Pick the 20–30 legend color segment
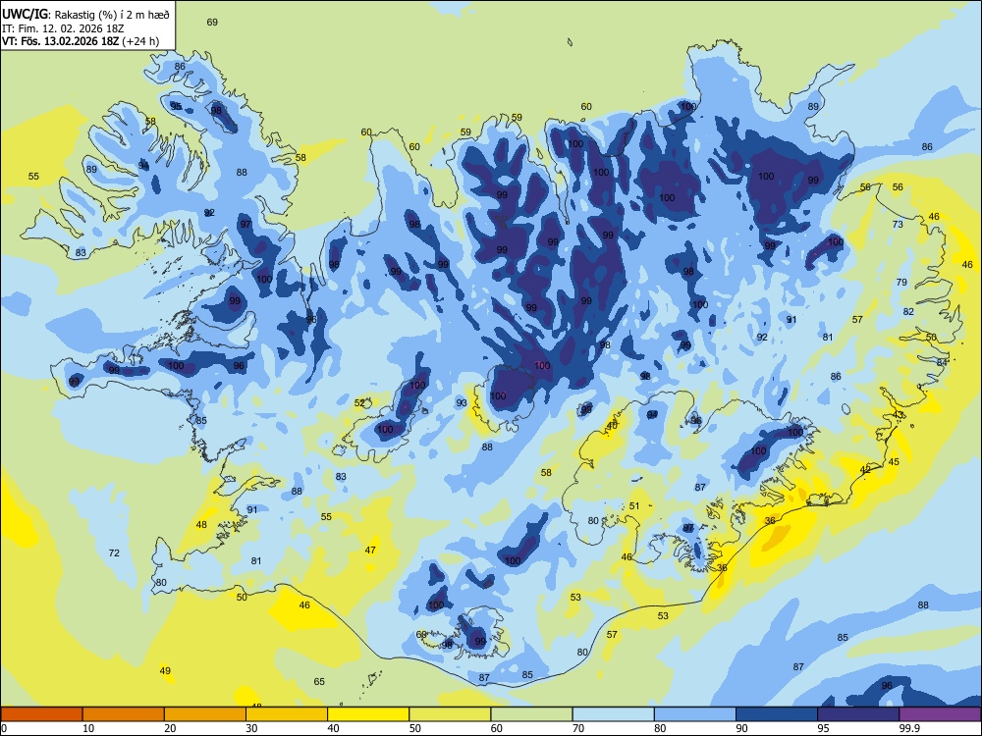 pyautogui.click(x=205, y=714)
